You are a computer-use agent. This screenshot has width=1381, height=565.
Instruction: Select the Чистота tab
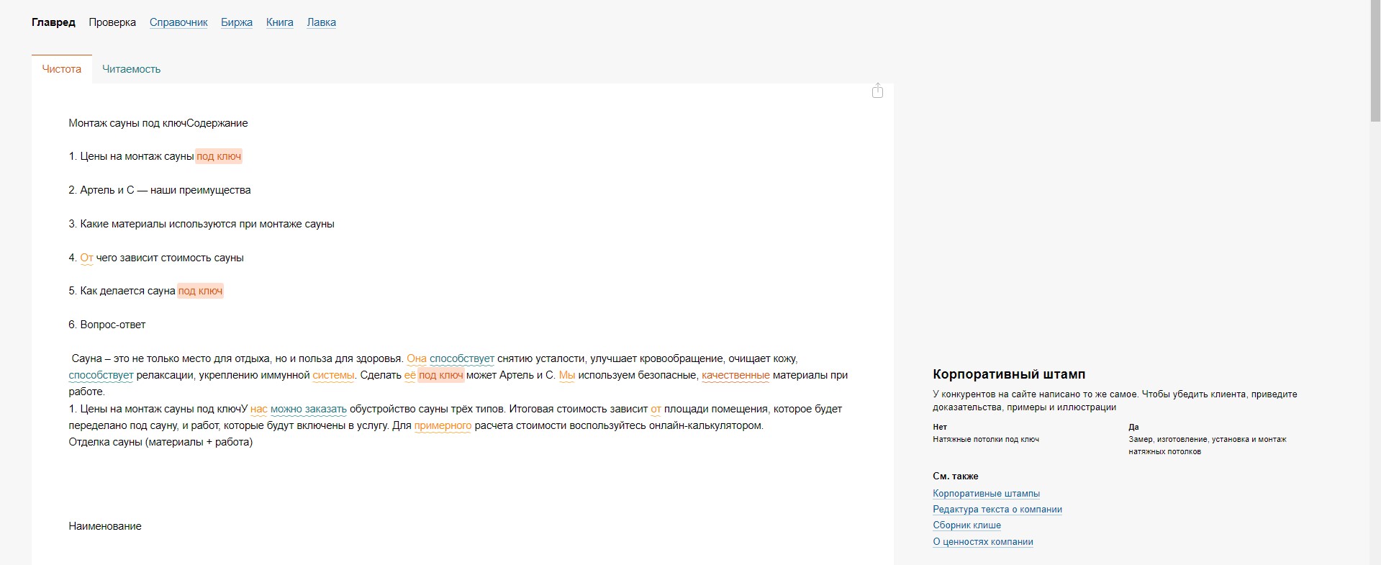point(62,69)
